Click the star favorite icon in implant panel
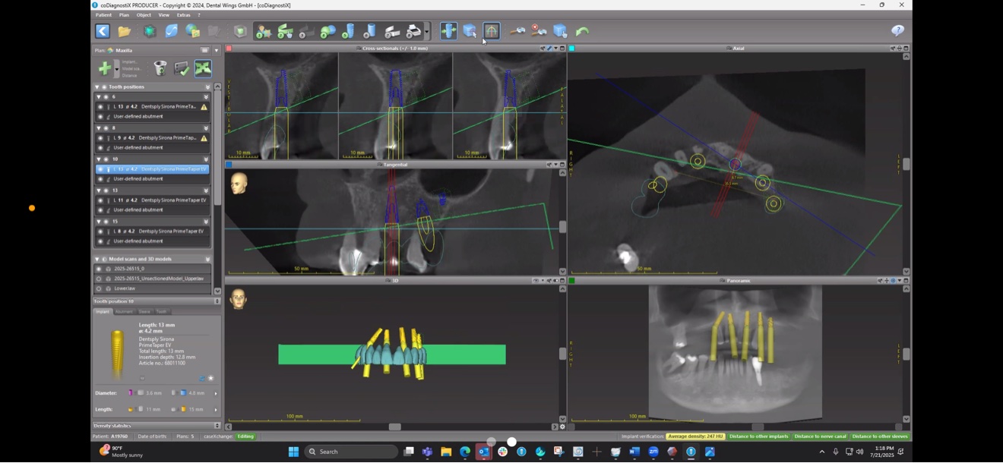This screenshot has height=463, width=1003. tap(210, 378)
